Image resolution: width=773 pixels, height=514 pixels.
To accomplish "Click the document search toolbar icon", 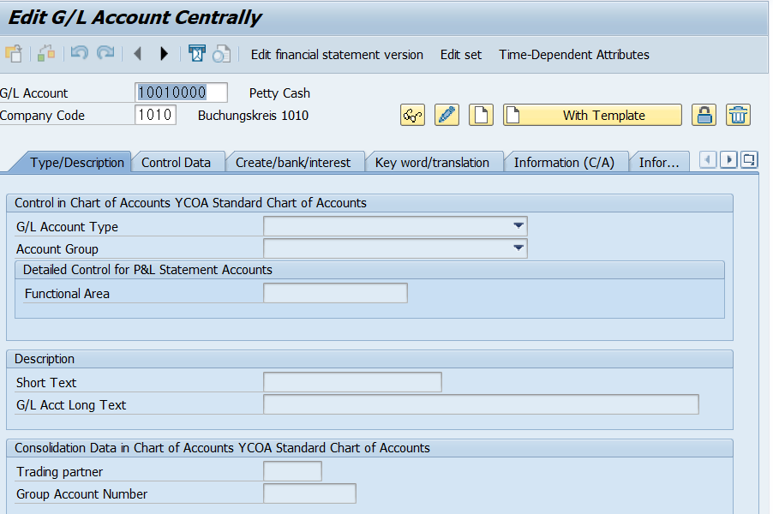I will pyautogui.click(x=221, y=53).
